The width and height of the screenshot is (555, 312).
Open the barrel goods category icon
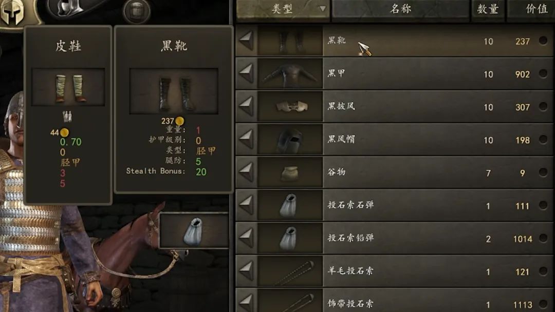[x=136, y=12]
